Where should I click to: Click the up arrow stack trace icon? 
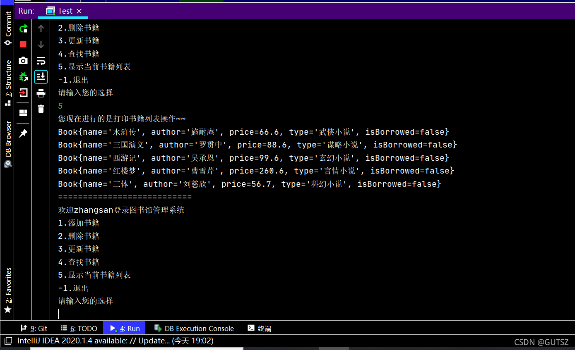click(41, 29)
